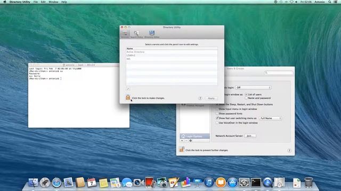This screenshot has height=191, width=341.
Task: Open Safari from the Dock
Action: [x=56, y=183]
